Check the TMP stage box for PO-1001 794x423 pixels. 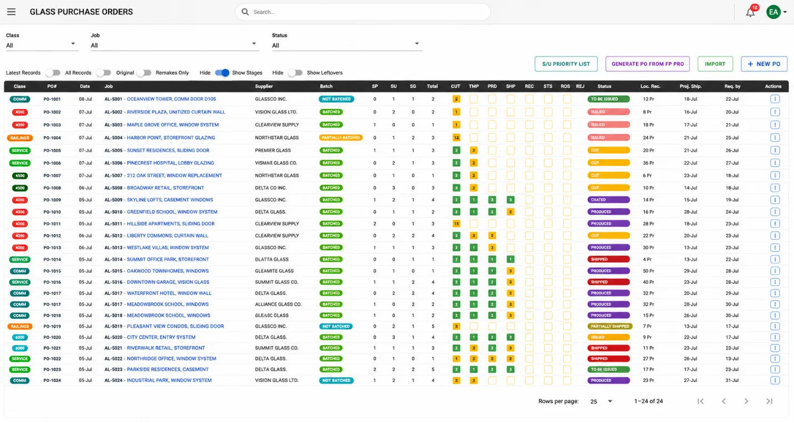coord(474,99)
